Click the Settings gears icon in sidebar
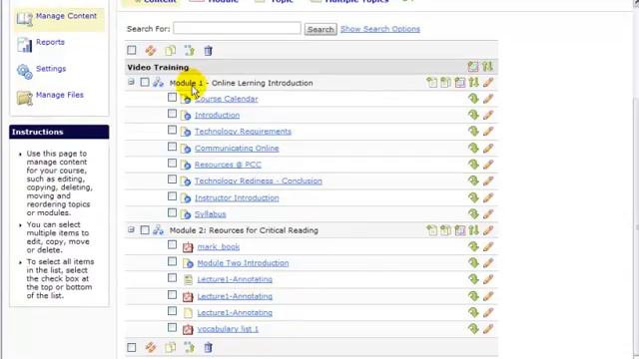The width and height of the screenshot is (639, 359). pyautogui.click(x=24, y=72)
